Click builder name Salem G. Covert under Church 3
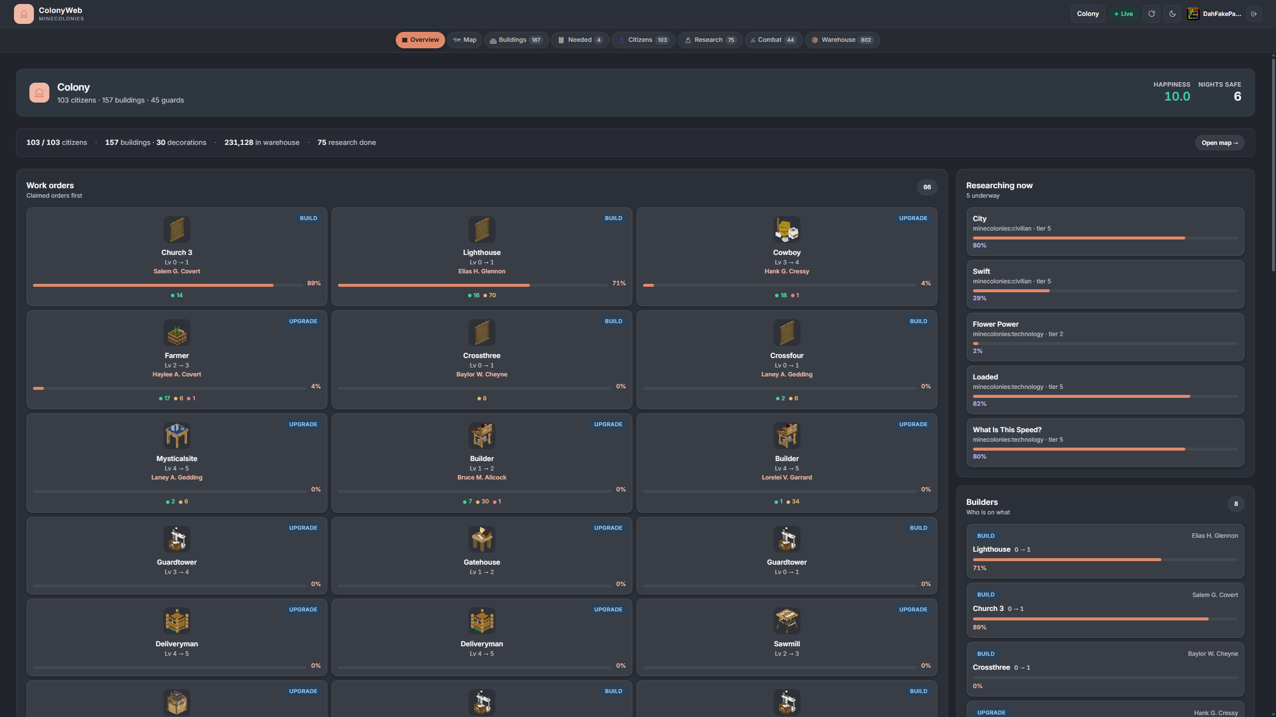The image size is (1276, 717). 177,271
